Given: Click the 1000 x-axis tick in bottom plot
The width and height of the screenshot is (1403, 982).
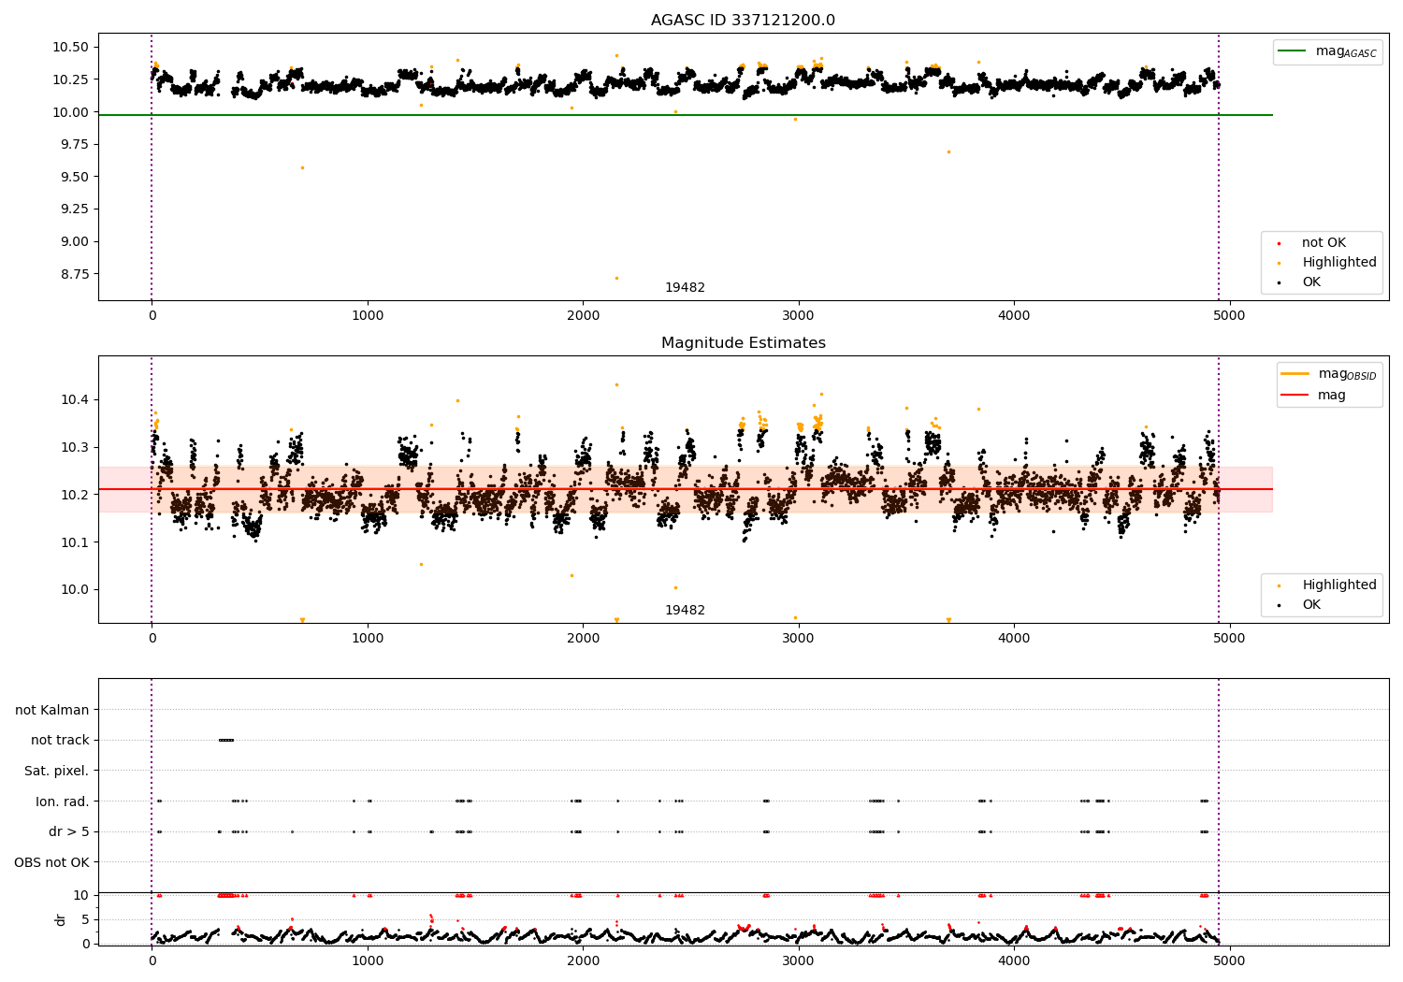Looking at the screenshot, I should pyautogui.click(x=368, y=960).
